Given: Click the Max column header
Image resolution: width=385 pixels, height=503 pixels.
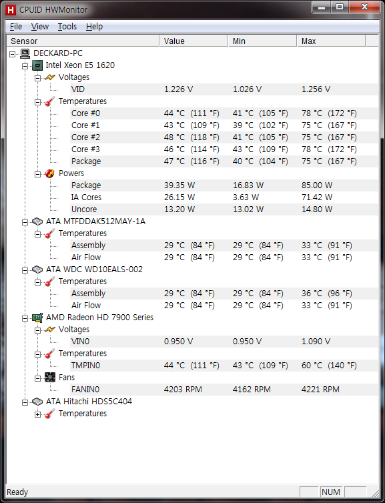Looking at the screenshot, I should point(331,41).
